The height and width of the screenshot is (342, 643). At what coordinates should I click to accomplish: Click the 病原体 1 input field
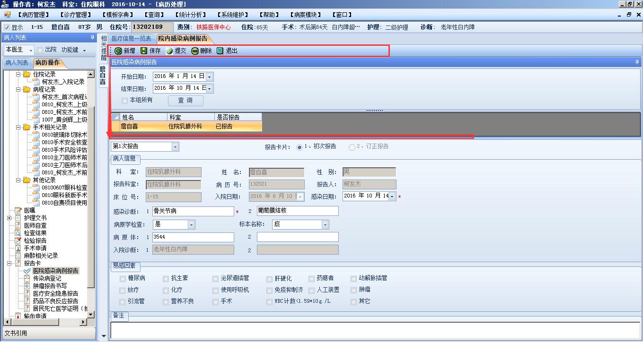pos(193,237)
